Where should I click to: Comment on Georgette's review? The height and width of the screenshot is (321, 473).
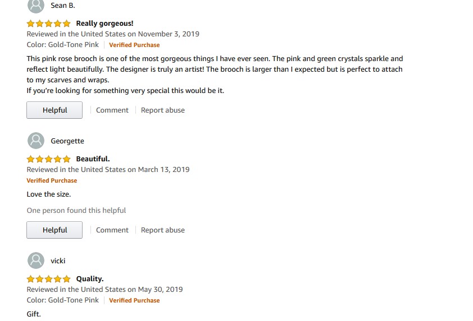[x=112, y=230]
